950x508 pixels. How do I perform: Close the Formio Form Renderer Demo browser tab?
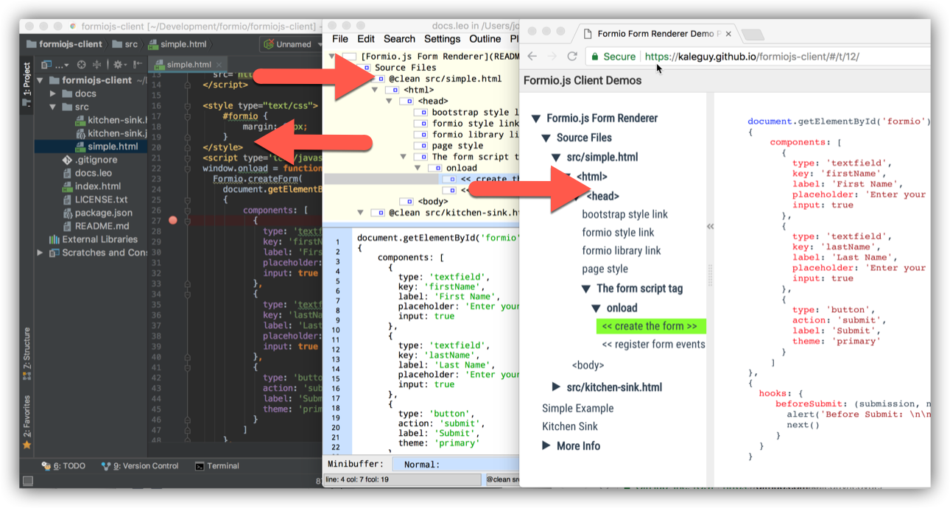728,34
